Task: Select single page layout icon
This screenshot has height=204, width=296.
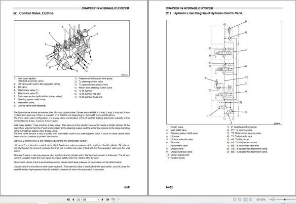Action: [x=234, y=200]
